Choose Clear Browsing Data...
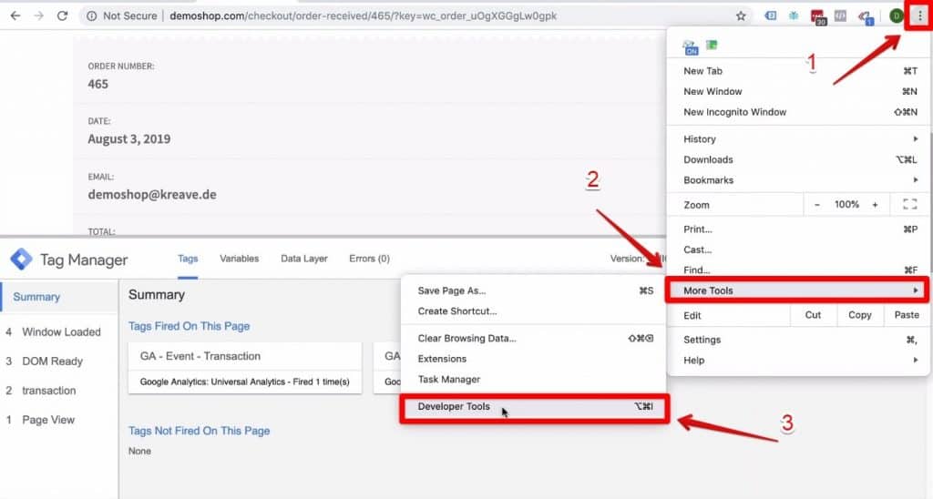The image size is (933, 499). pos(534,339)
